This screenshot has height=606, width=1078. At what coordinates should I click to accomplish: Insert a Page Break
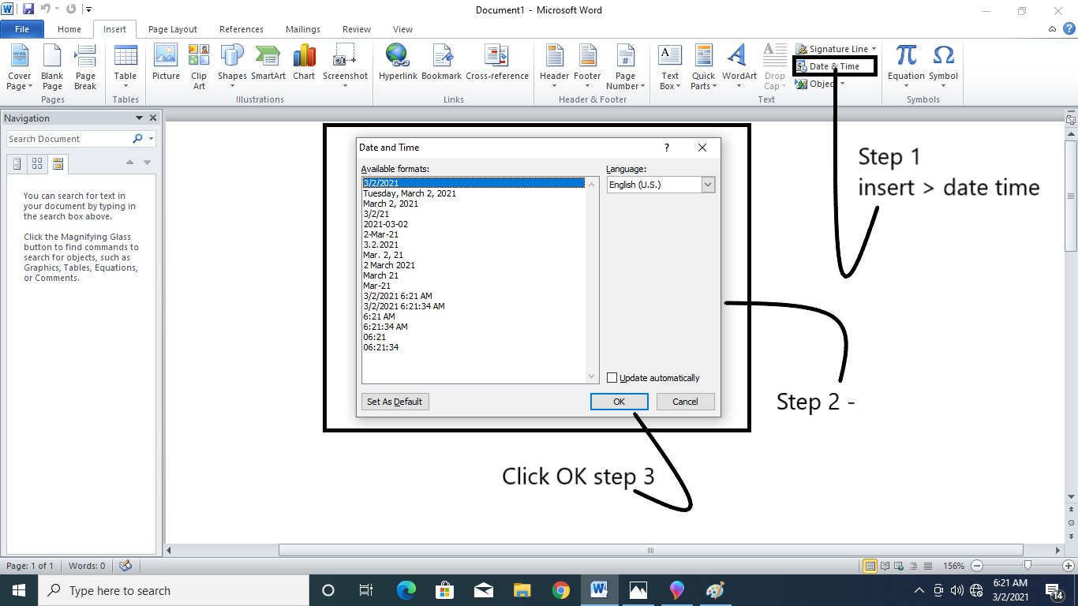coord(85,68)
